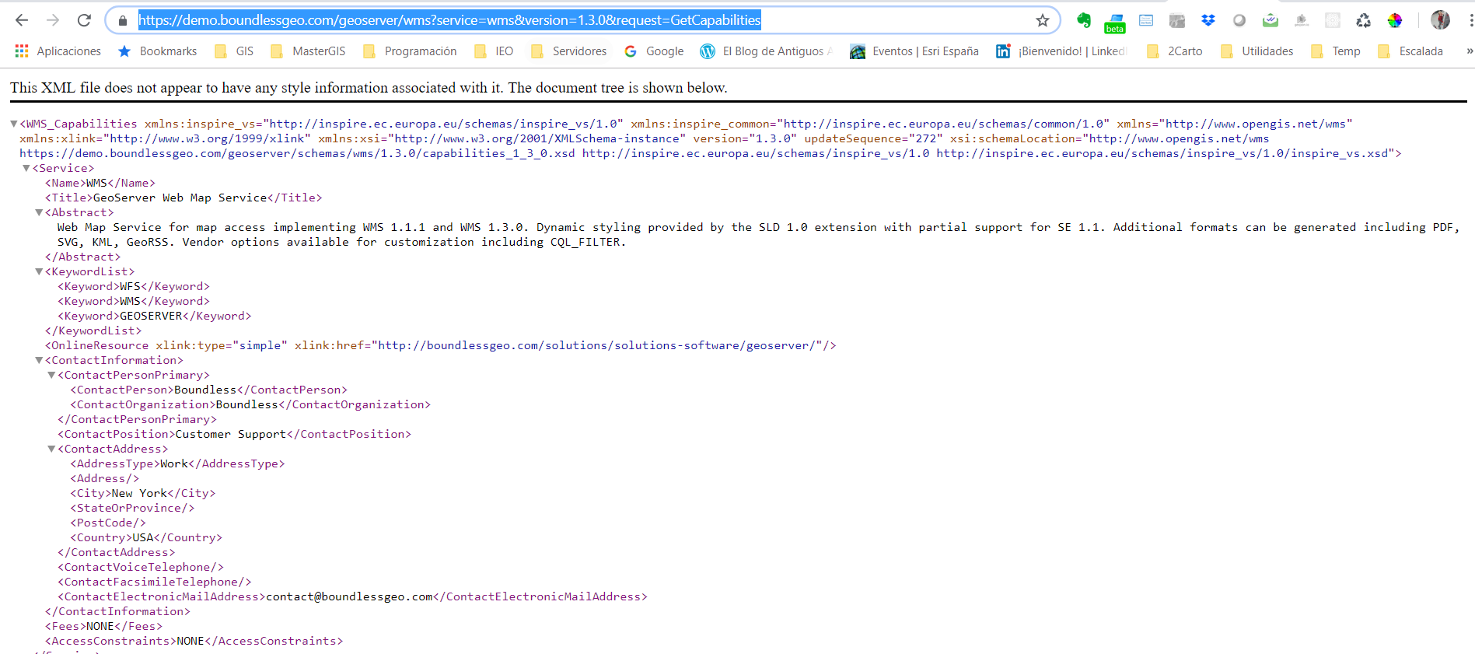The image size is (1475, 654).
Task: Open the Google bookmark
Action: pyautogui.click(x=655, y=51)
